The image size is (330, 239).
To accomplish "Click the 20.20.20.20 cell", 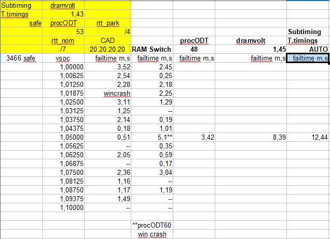I will pyautogui.click(x=108, y=49).
